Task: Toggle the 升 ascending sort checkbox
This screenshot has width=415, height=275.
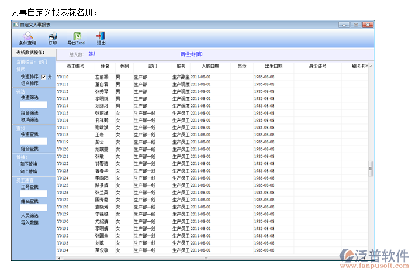Action: click(43, 77)
